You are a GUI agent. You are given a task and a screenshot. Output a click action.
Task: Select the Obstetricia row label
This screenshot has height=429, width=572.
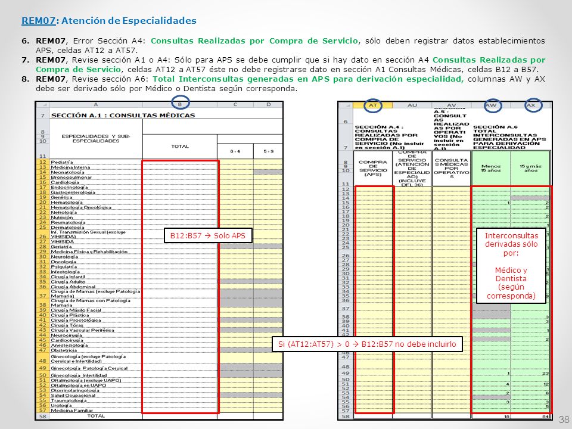pyautogui.click(x=64, y=350)
